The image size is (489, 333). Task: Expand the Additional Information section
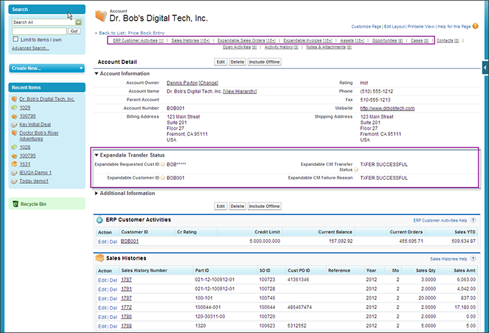[x=96, y=193]
